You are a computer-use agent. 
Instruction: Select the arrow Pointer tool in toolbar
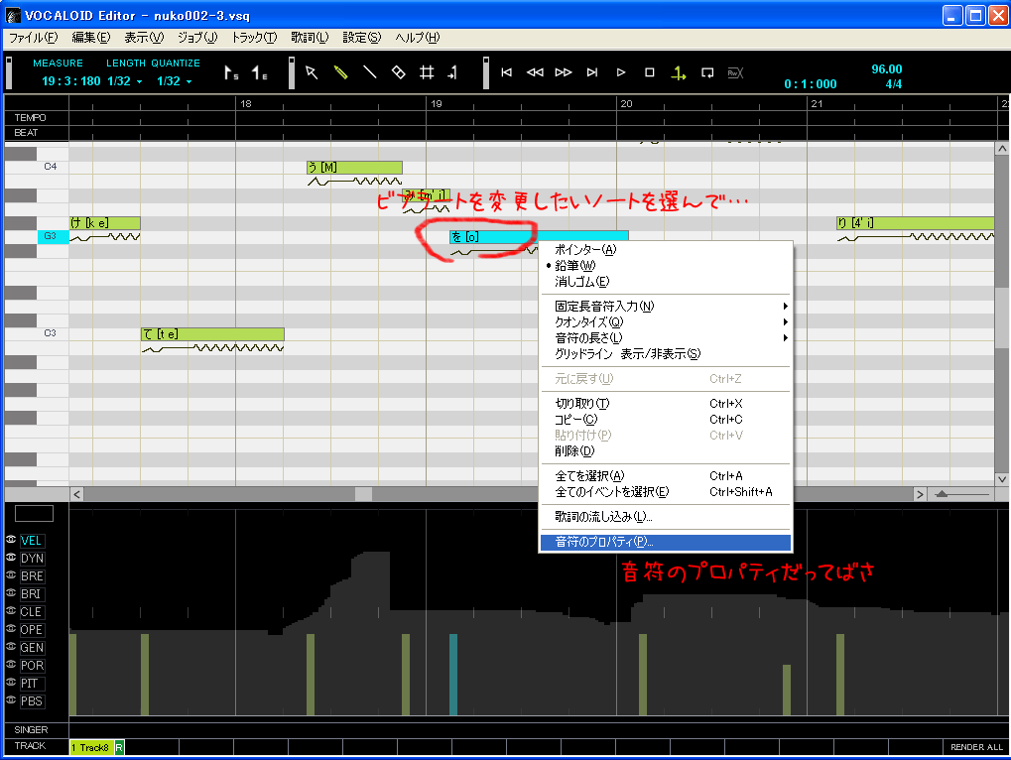pyautogui.click(x=312, y=72)
